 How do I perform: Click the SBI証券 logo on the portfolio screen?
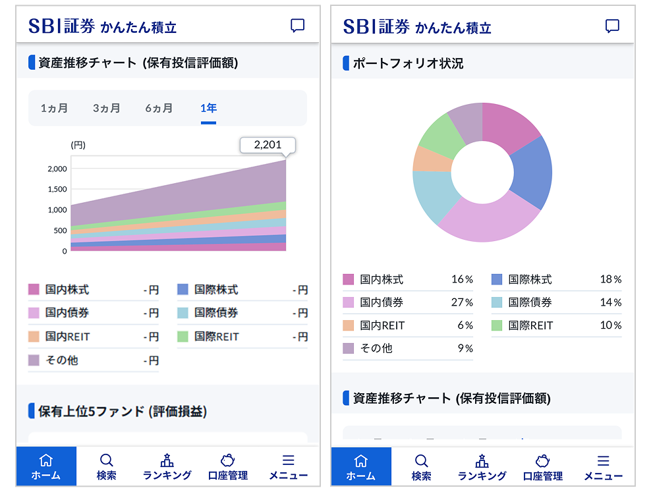pos(376,26)
